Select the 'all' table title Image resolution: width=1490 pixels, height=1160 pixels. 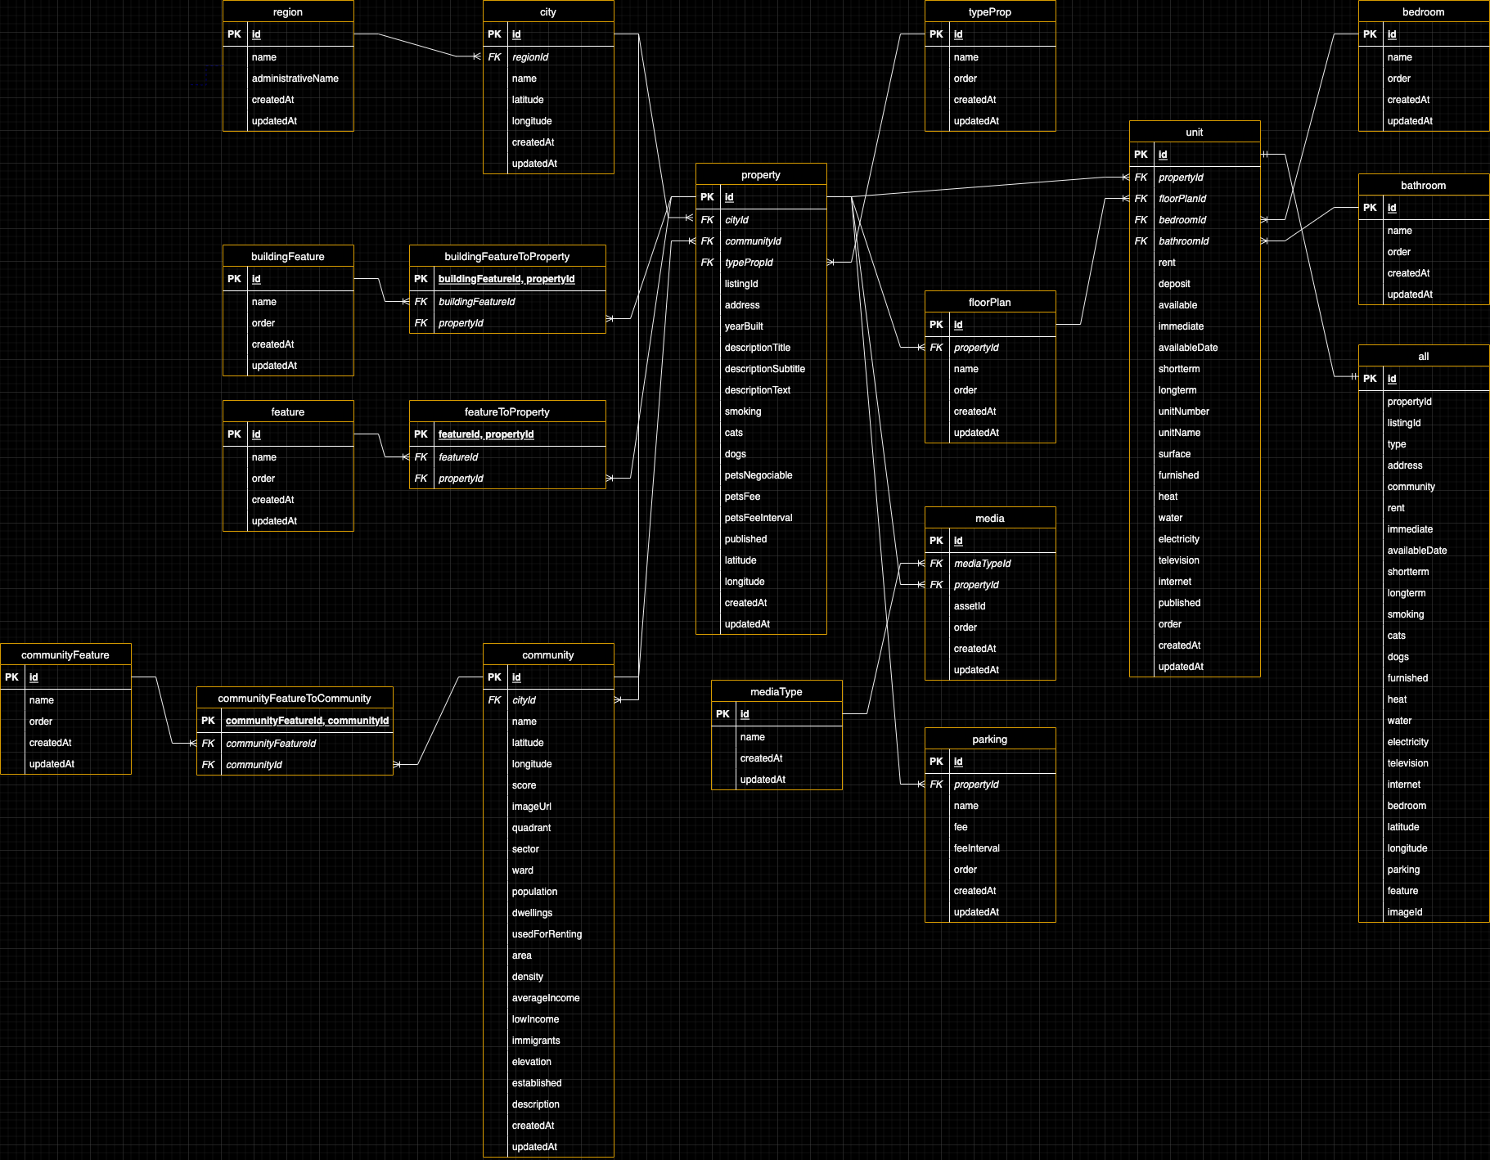coord(1424,356)
